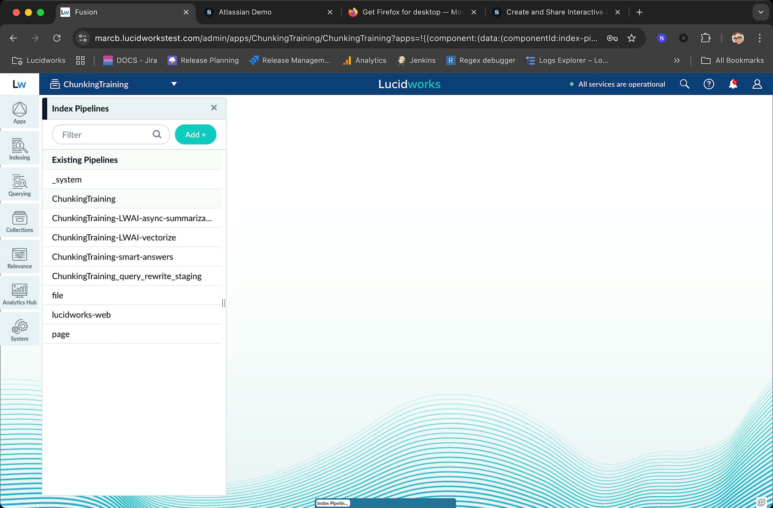
Task: Expand the ChunkingTraining app dropdown
Action: [174, 84]
